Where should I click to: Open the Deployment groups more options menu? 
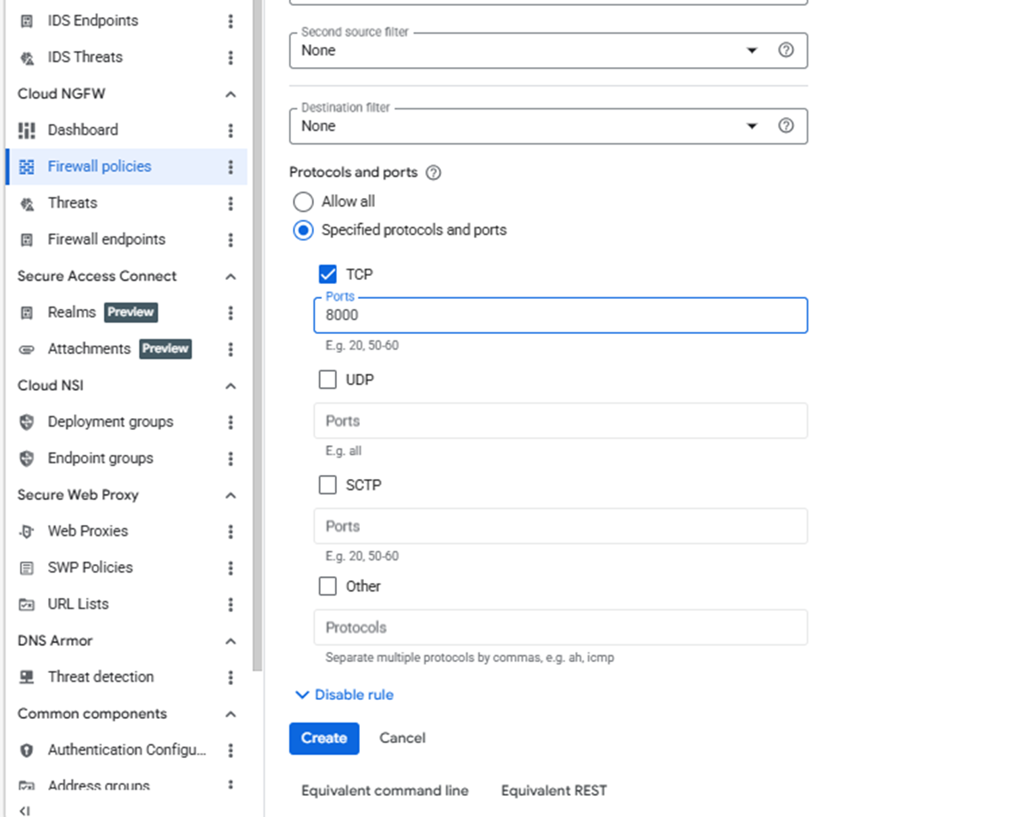pyautogui.click(x=231, y=422)
